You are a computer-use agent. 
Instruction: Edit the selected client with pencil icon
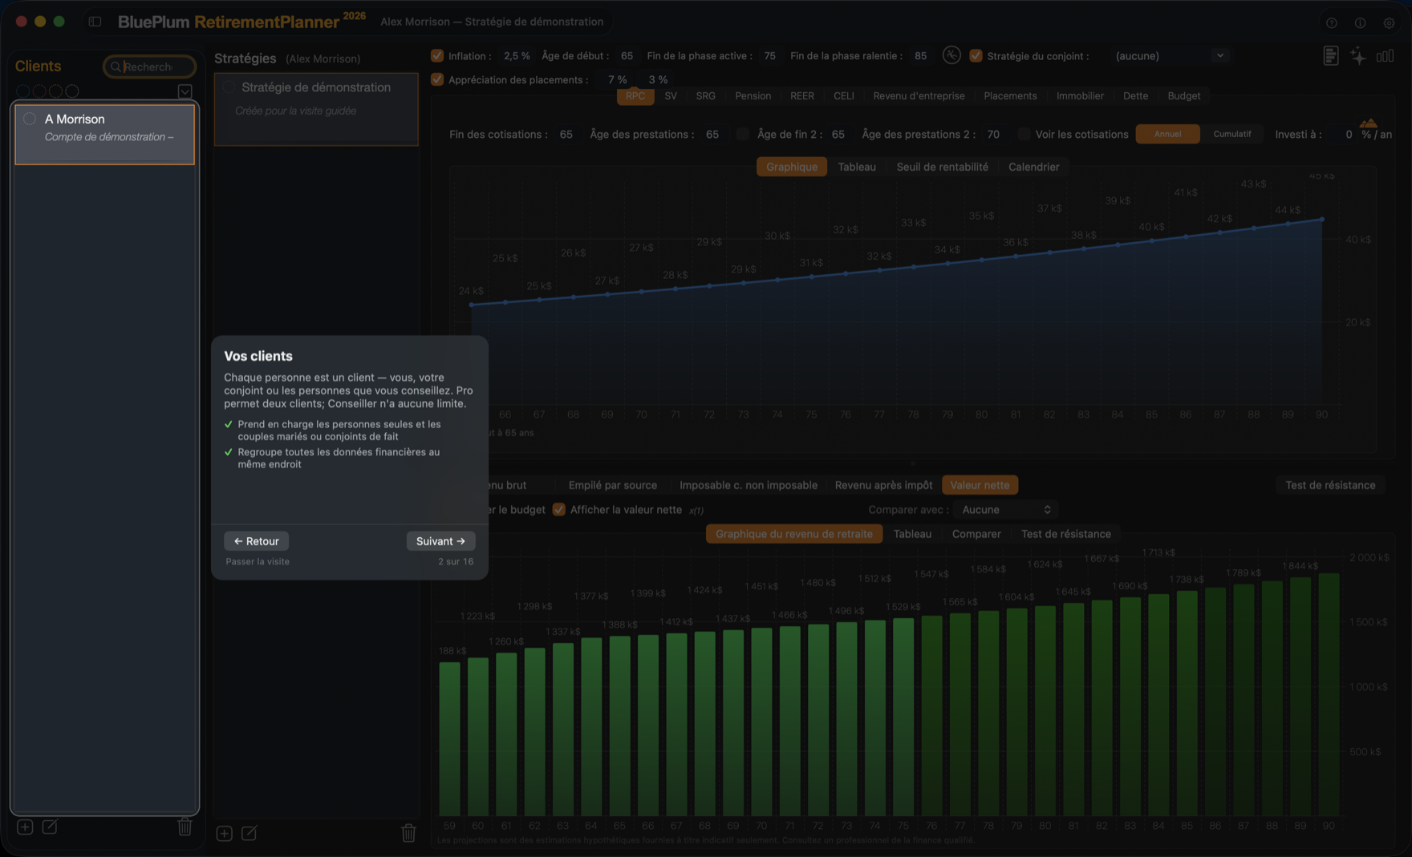tap(50, 827)
